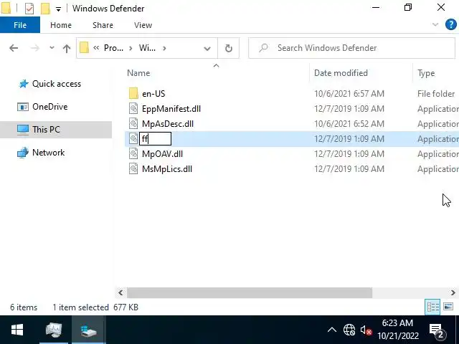This screenshot has width=459, height=344.
Task: Click the folder icon in the title bar
Action: tap(6, 9)
